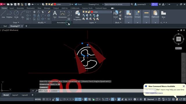Switch to the Layout1 tab
This screenshot has height=104, width=186.
[15, 95]
